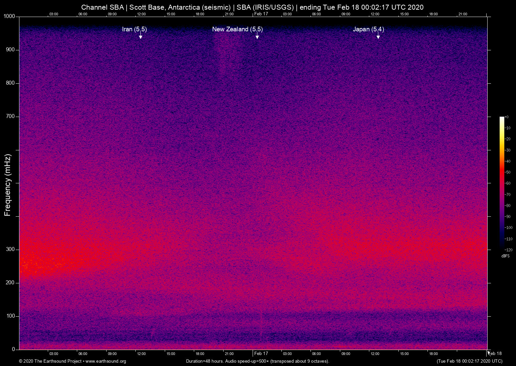The width and height of the screenshot is (516, 366).
Task: Click the 300 frequency tick label
Action: (10, 249)
